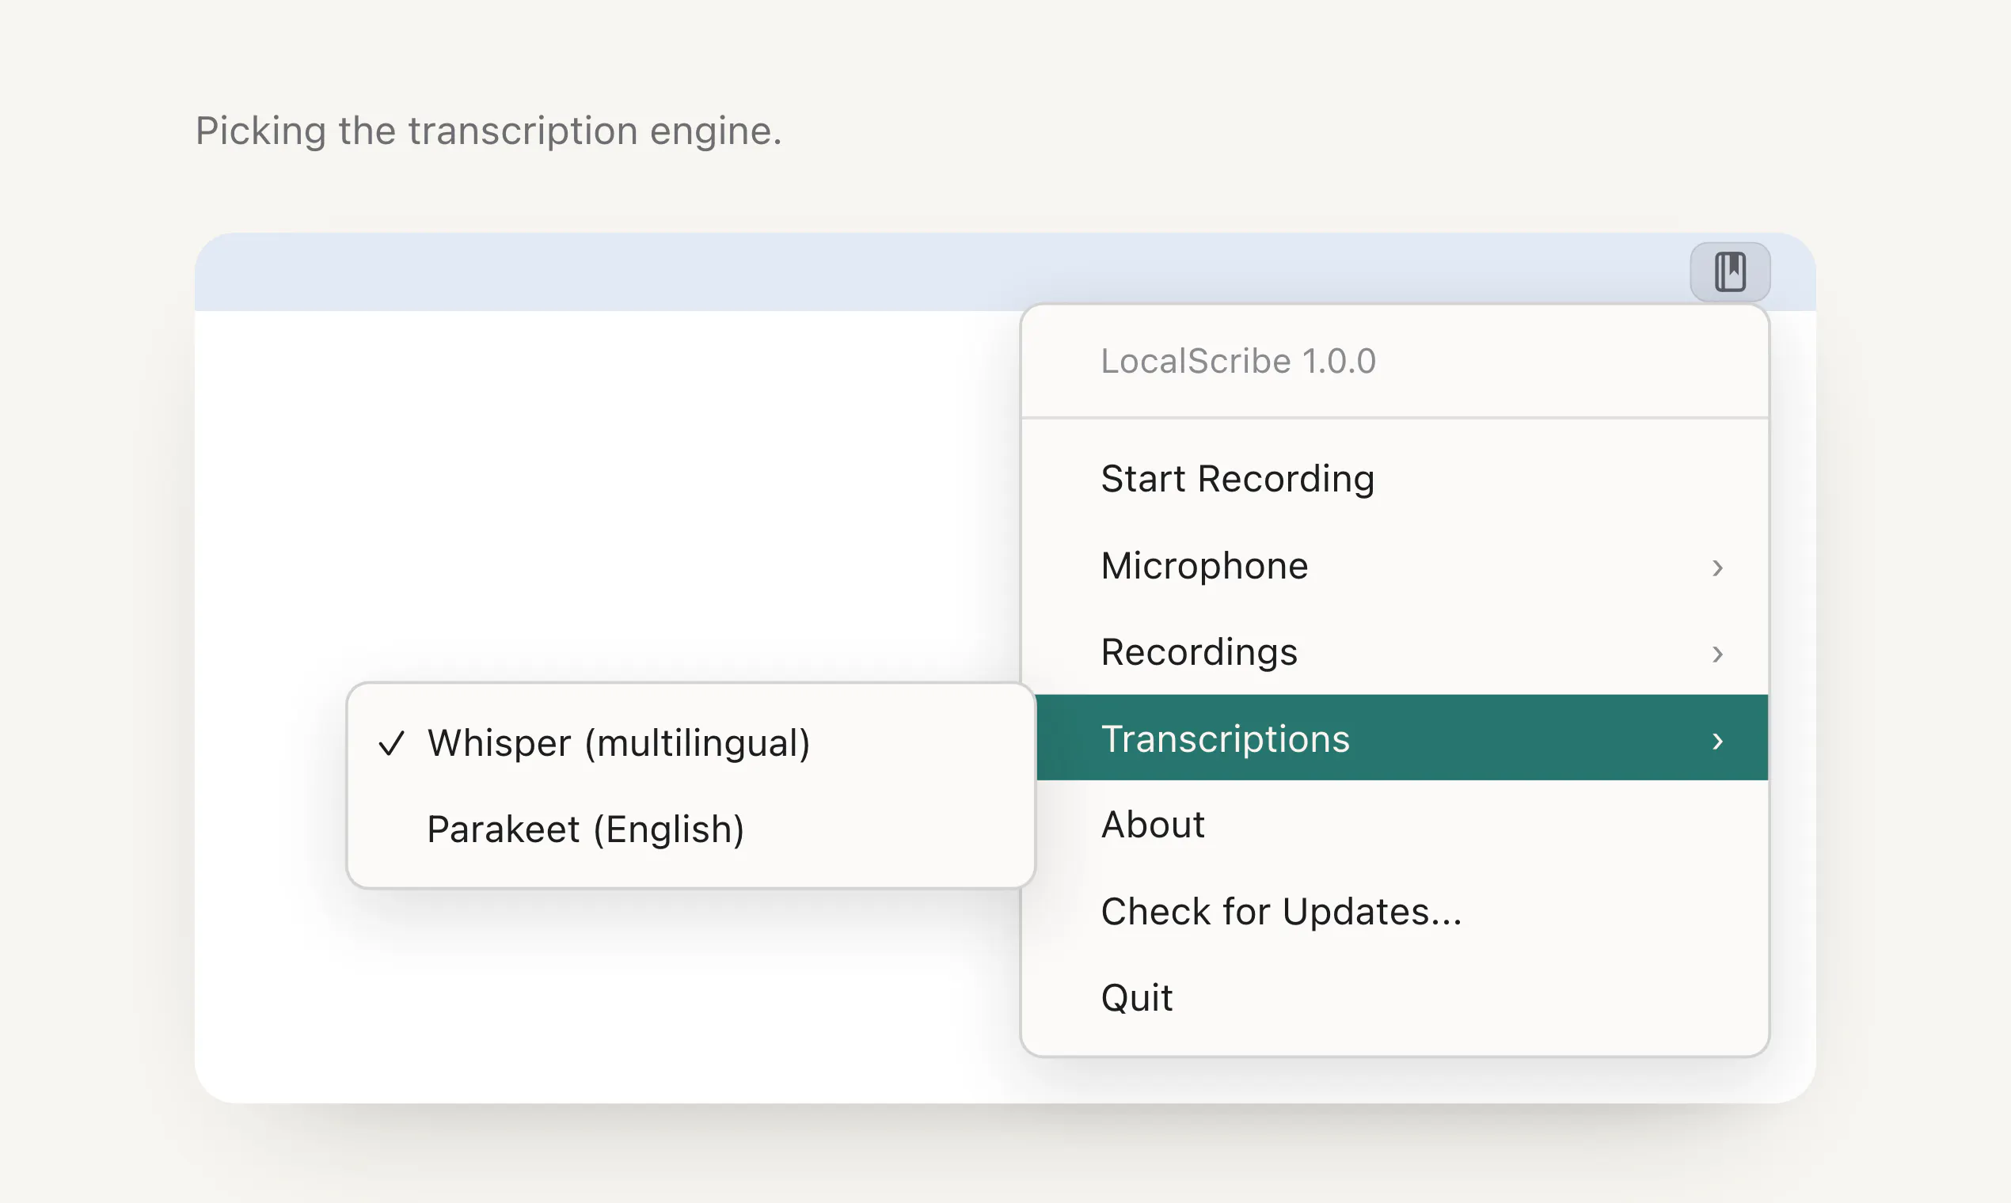Click the LocalScribe 1.0.0 version header
Screen dimensions: 2011x1203
pos(1237,361)
